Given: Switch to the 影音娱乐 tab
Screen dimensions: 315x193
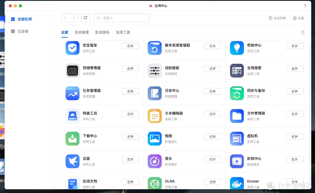Looking at the screenshot, I should point(102,32).
